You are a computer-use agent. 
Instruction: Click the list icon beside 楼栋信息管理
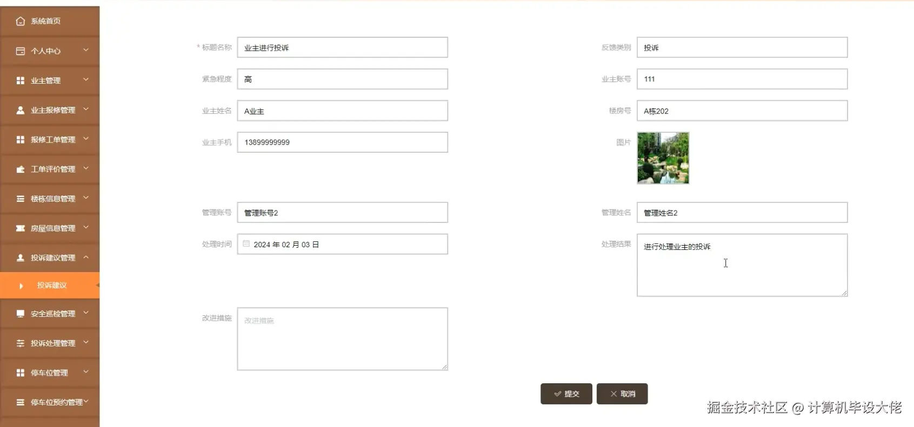21,199
